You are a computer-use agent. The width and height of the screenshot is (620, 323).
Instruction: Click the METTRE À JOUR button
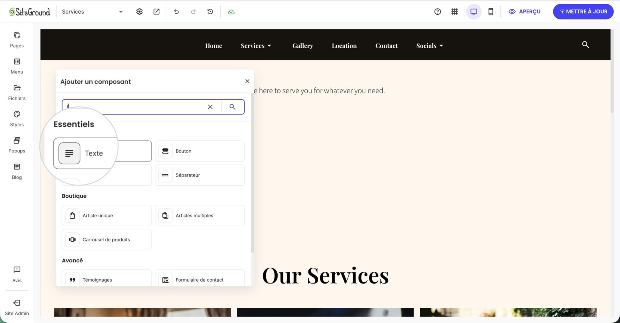pos(583,12)
